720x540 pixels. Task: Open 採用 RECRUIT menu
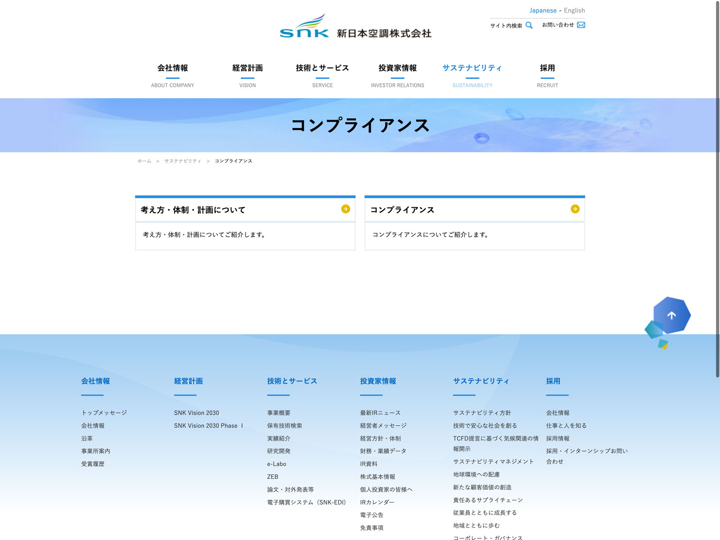pos(547,75)
